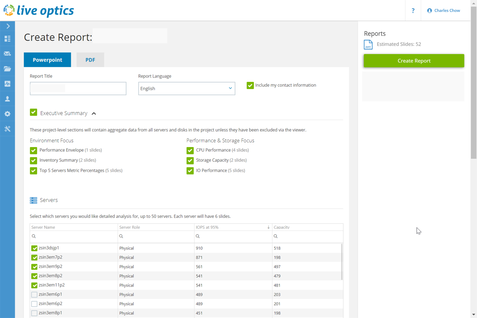
Task: Uncheck server zsin3em11p2 checkbox
Action: coord(34,285)
